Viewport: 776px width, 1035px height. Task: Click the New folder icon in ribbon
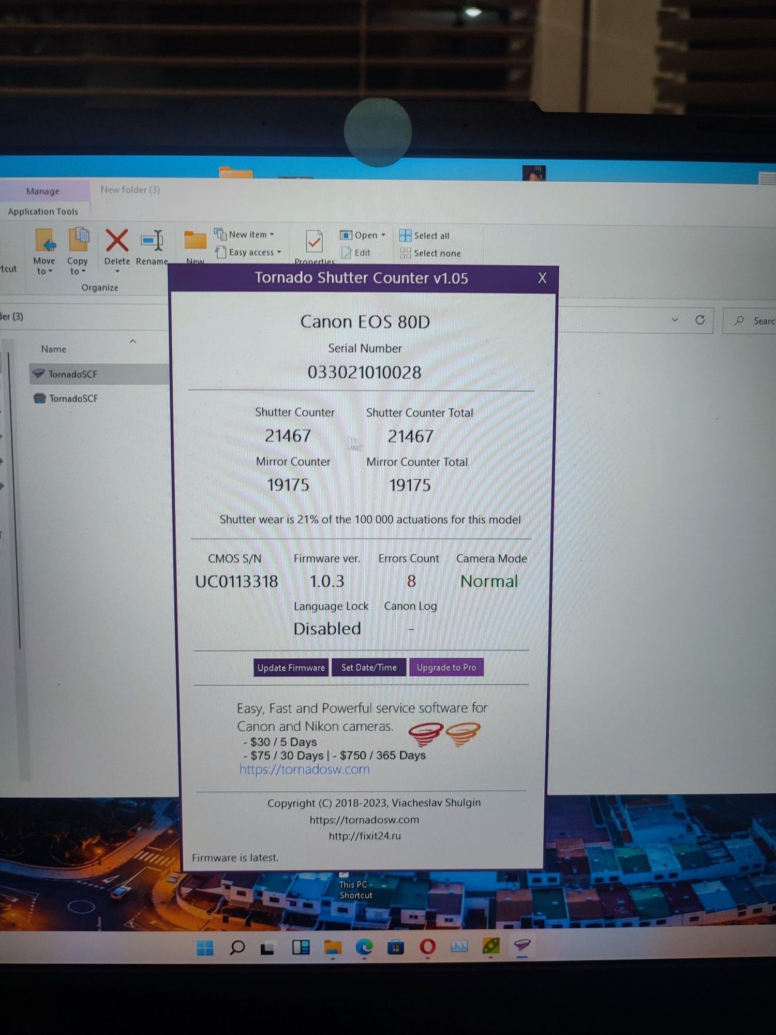(195, 241)
